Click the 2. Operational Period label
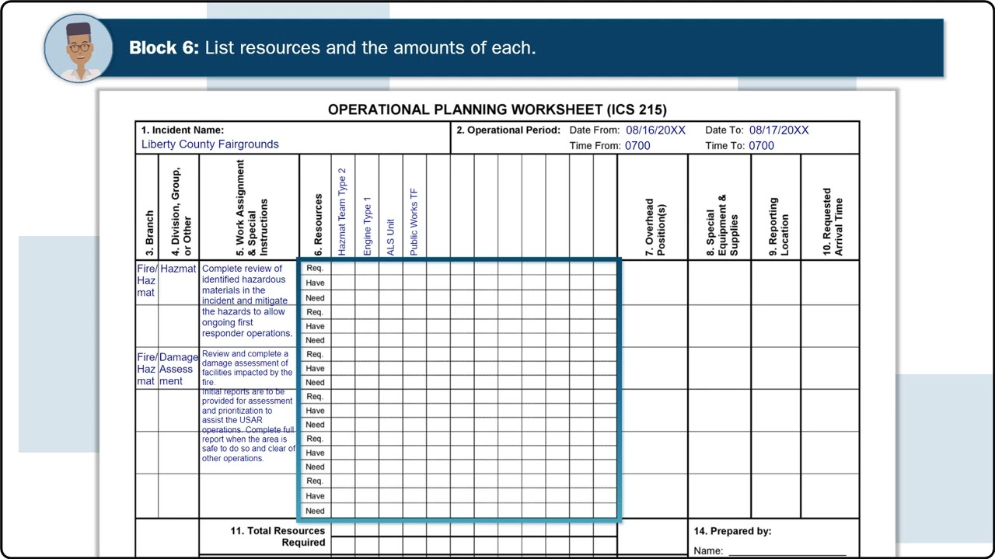The height and width of the screenshot is (559, 995). coord(508,130)
